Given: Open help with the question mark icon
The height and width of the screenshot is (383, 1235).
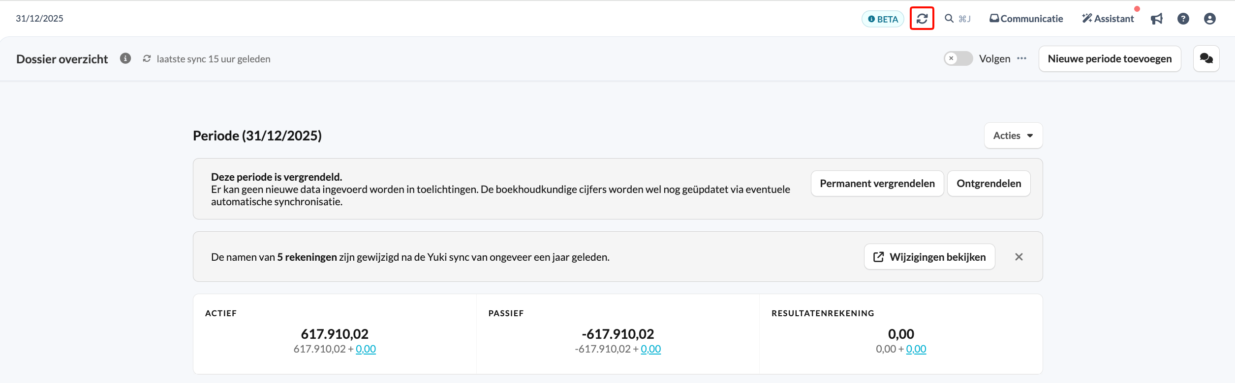Looking at the screenshot, I should pos(1183,19).
